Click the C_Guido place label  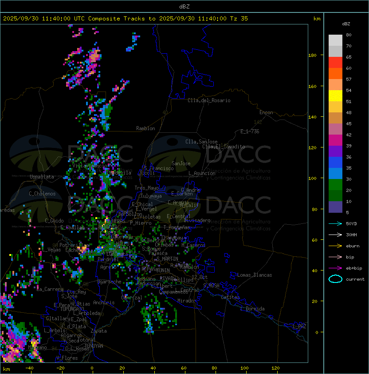coord(54,221)
